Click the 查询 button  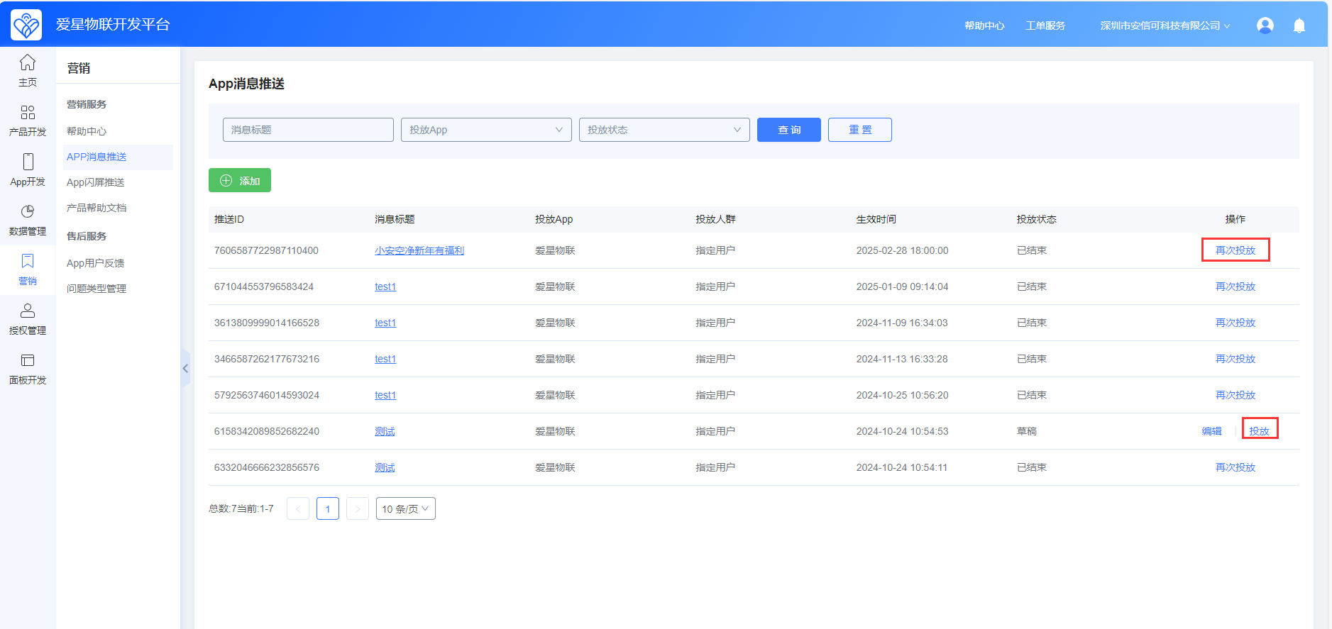(788, 130)
